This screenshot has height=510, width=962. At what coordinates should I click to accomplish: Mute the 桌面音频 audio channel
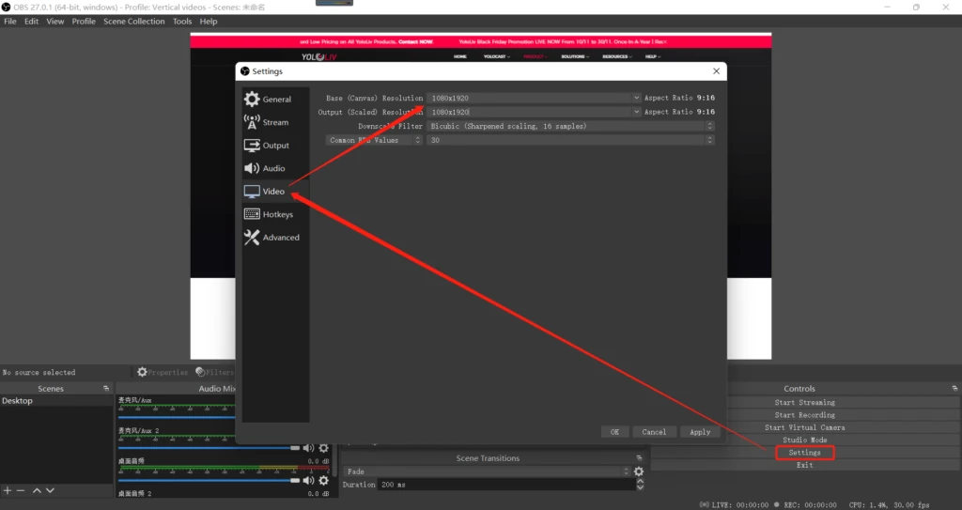point(307,479)
